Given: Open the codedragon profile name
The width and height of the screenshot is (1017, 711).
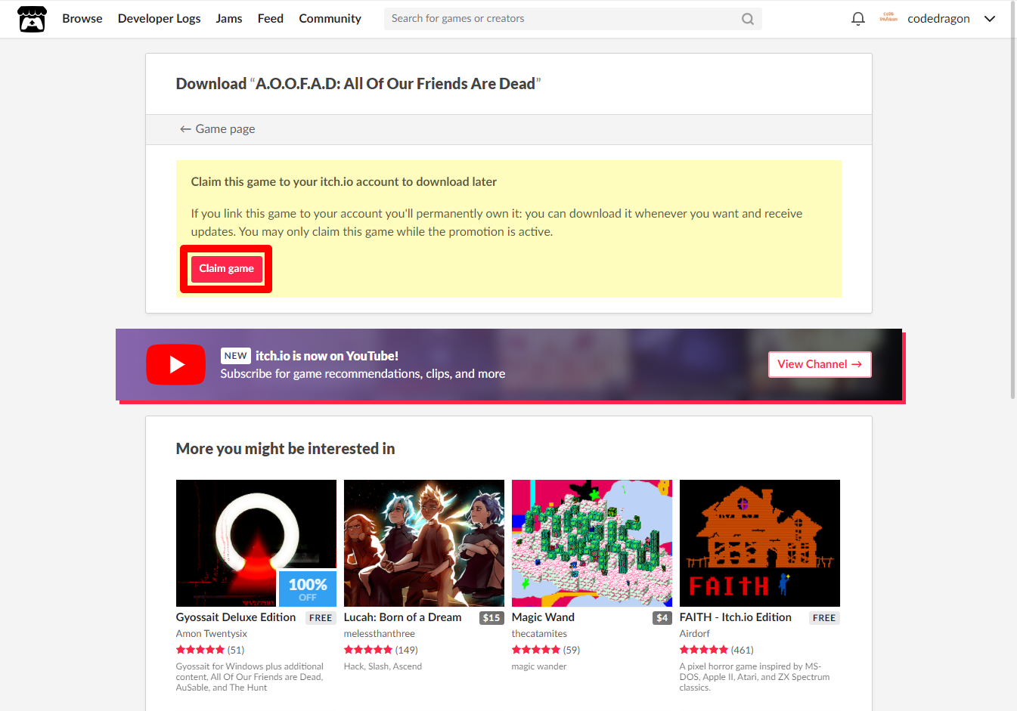Looking at the screenshot, I should 938,19.
